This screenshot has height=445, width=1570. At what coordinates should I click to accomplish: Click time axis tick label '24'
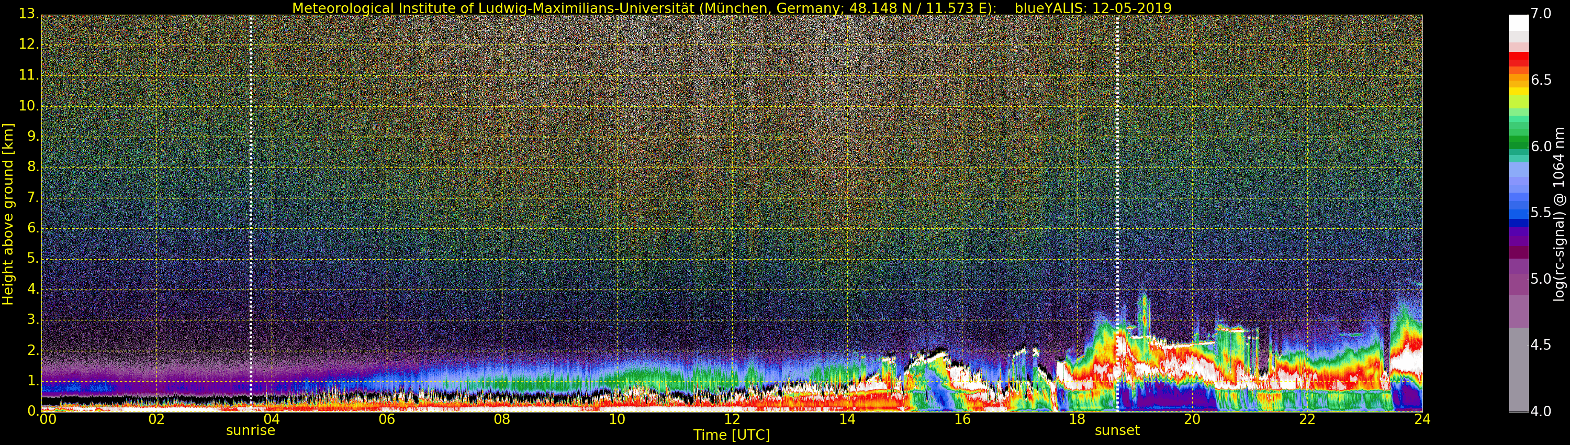click(1422, 419)
